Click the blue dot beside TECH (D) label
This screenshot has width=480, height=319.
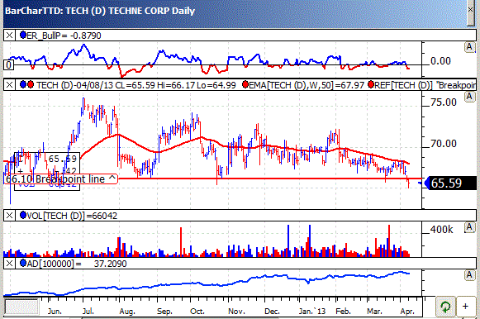(x=23, y=84)
